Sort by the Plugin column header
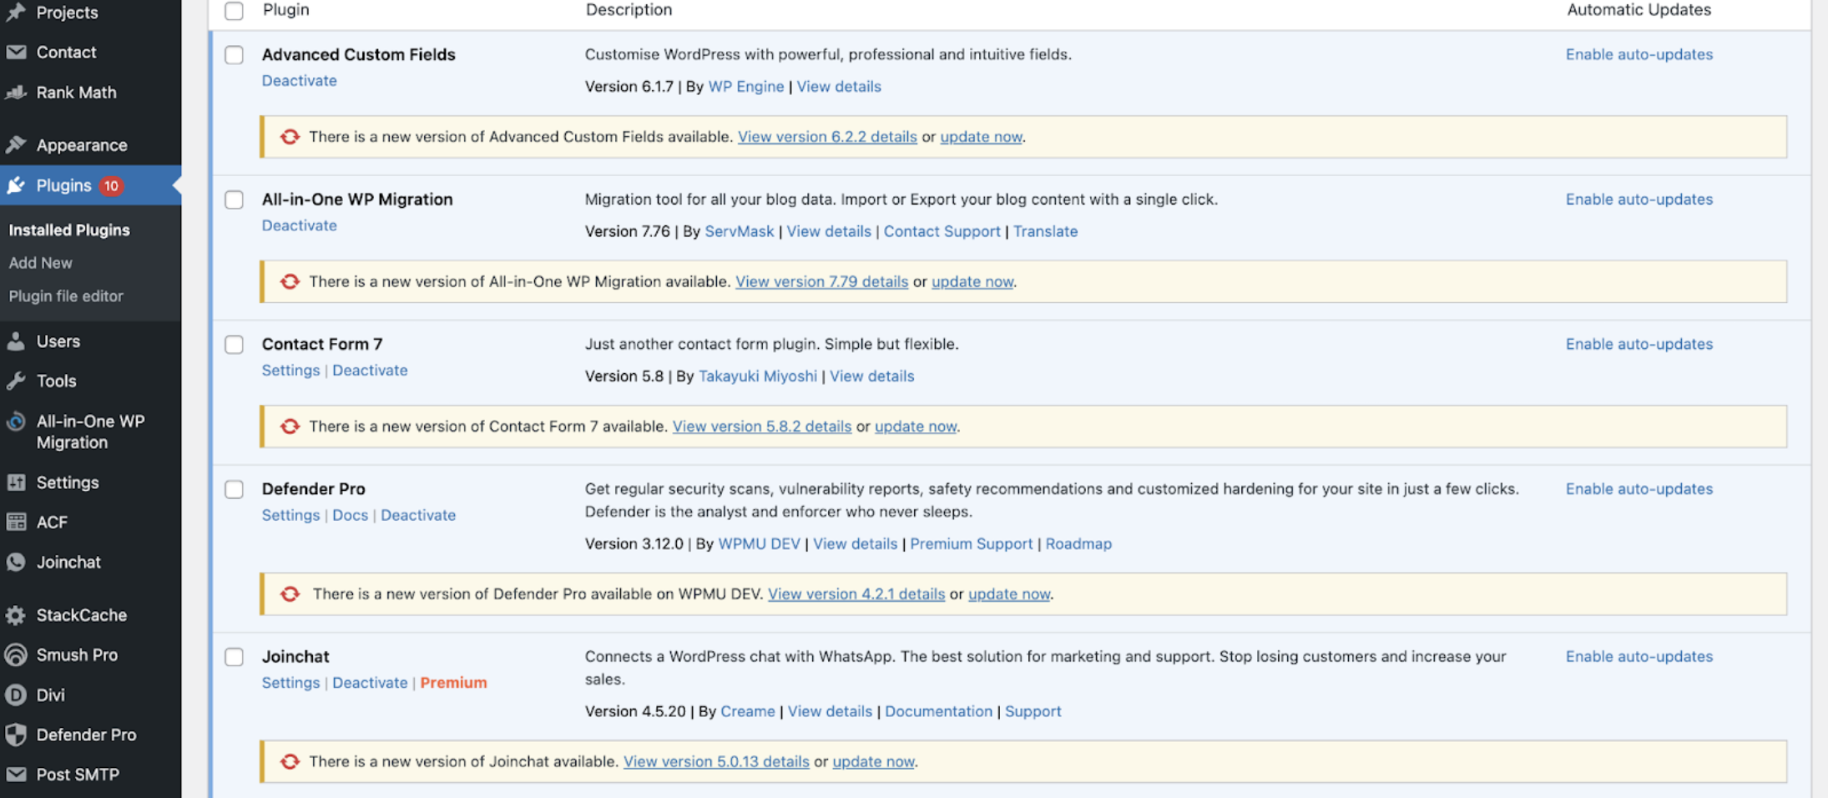The height and width of the screenshot is (798, 1828). [285, 10]
